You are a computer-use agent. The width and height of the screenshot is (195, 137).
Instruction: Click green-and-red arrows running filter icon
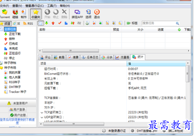point(73,23)
